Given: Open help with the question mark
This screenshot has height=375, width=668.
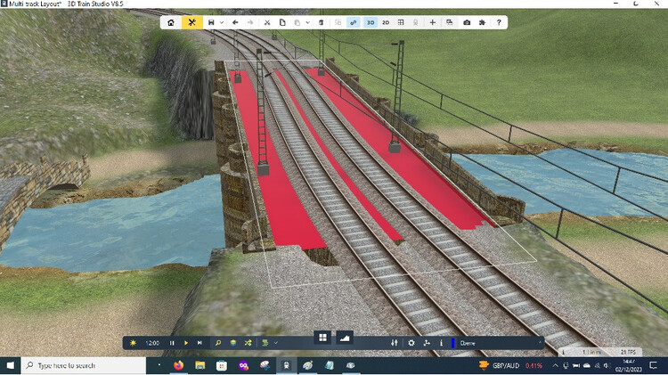Looking at the screenshot, I should click(x=499, y=22).
